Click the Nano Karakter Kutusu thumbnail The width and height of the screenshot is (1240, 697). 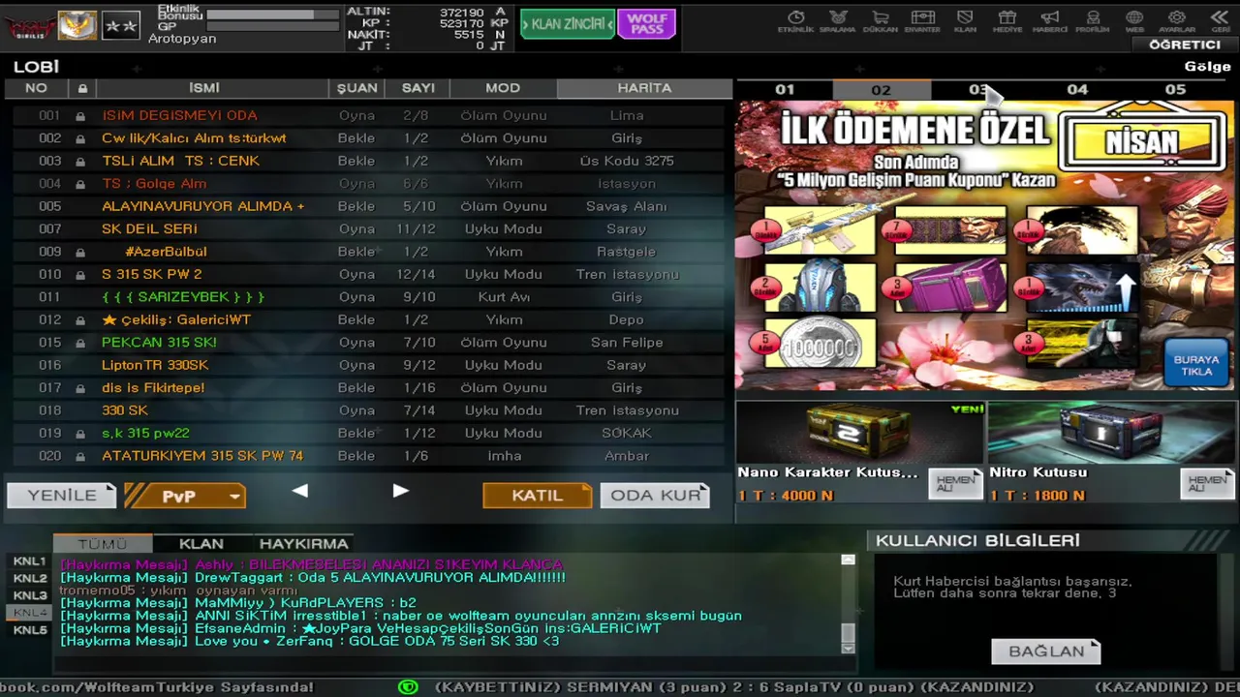(x=860, y=433)
